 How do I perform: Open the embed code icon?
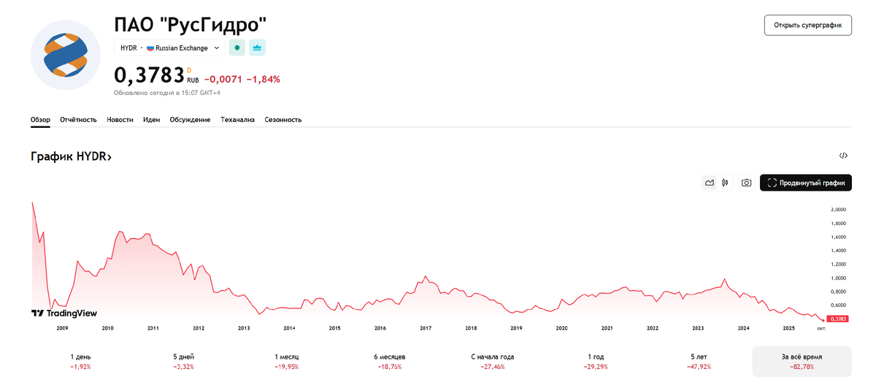click(x=843, y=156)
